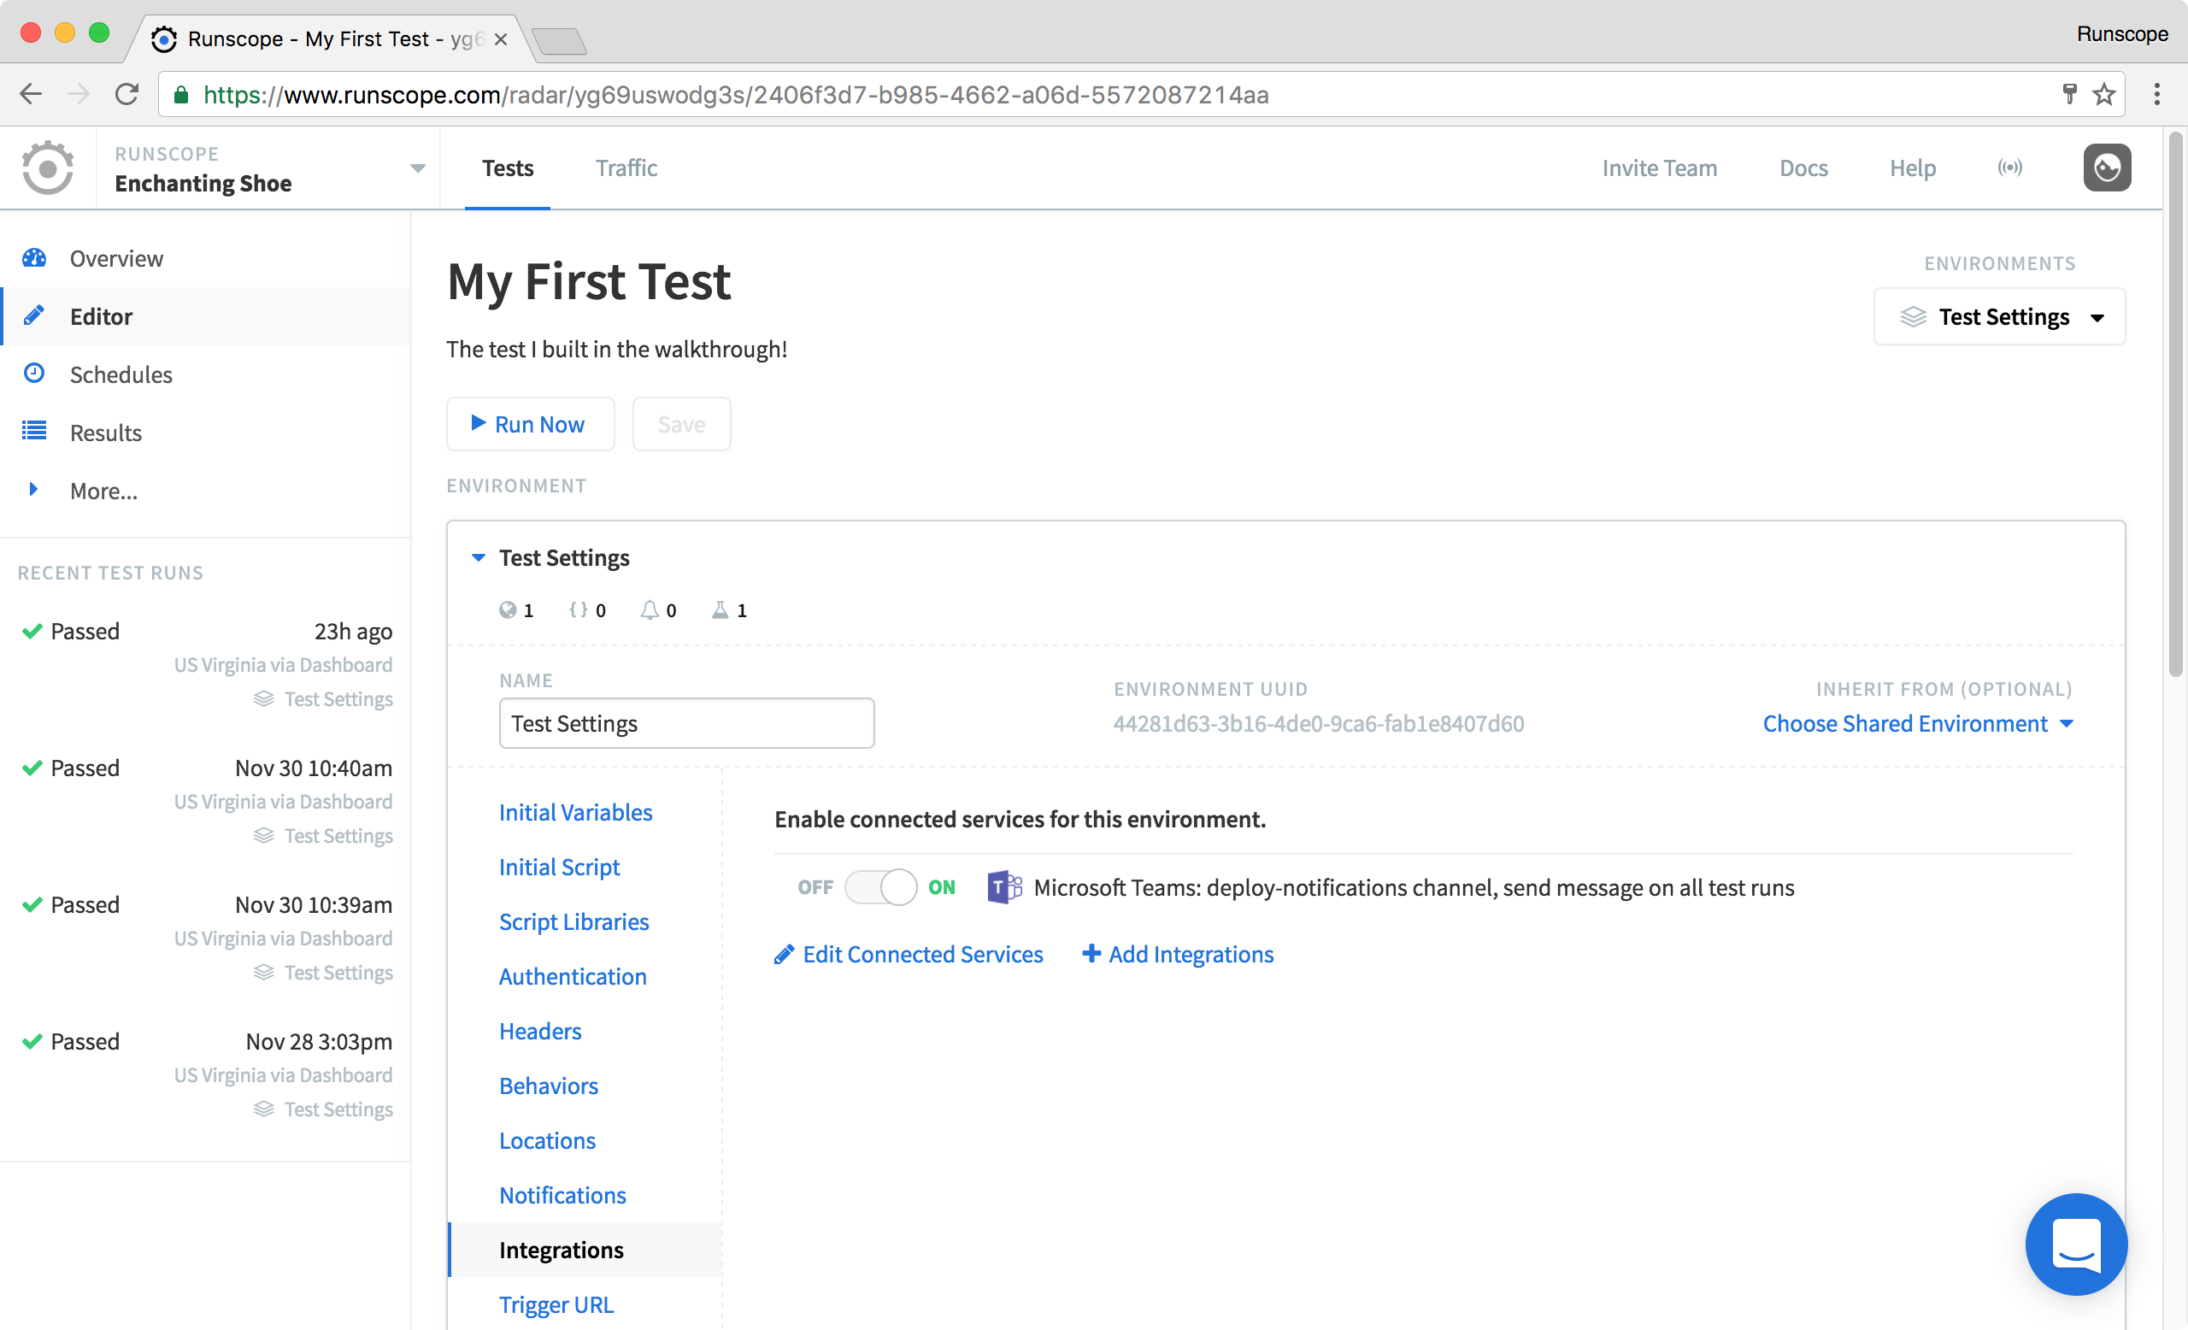Image resolution: width=2188 pixels, height=1330 pixels.
Task: Bookmark the page with the star icon
Action: (x=2103, y=94)
